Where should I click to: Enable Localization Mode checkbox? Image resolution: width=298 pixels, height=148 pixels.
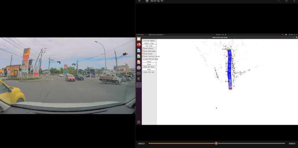[143, 59]
